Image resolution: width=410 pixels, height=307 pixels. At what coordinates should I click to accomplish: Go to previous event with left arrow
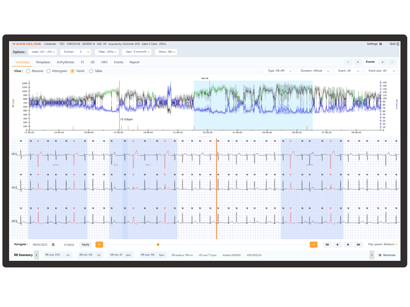click(358, 62)
